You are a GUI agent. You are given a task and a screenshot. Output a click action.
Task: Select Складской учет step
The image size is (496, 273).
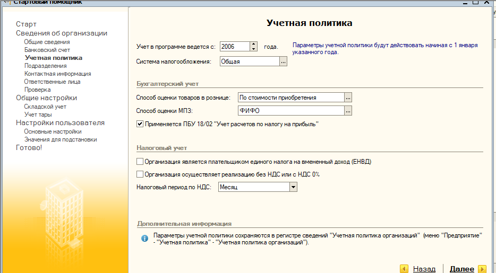[x=45, y=107]
